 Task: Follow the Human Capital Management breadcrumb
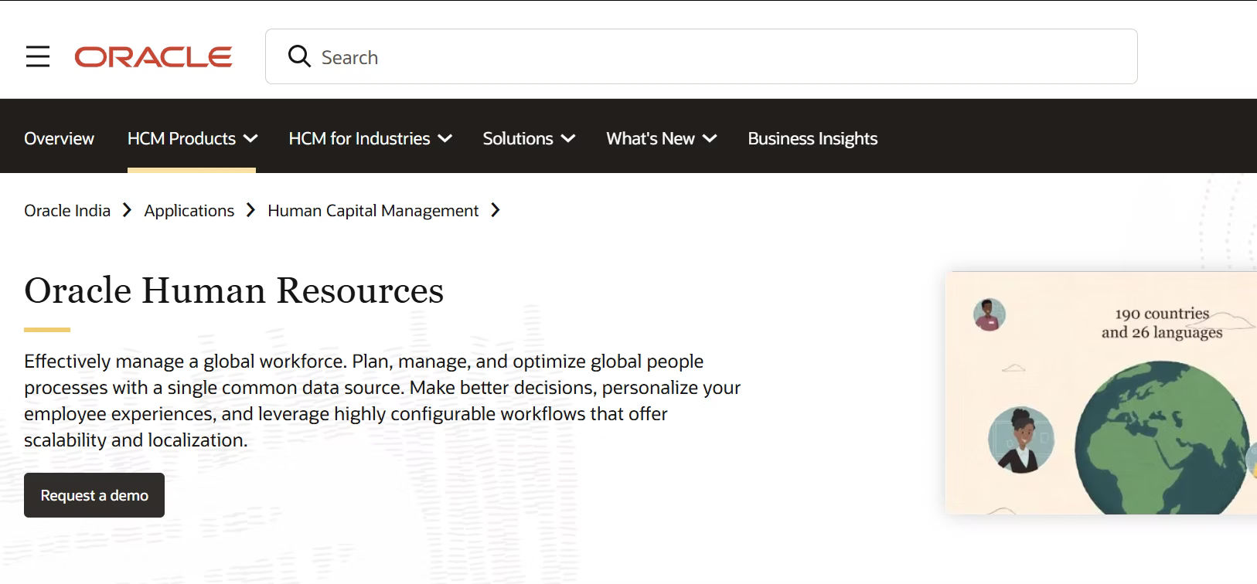coord(373,211)
